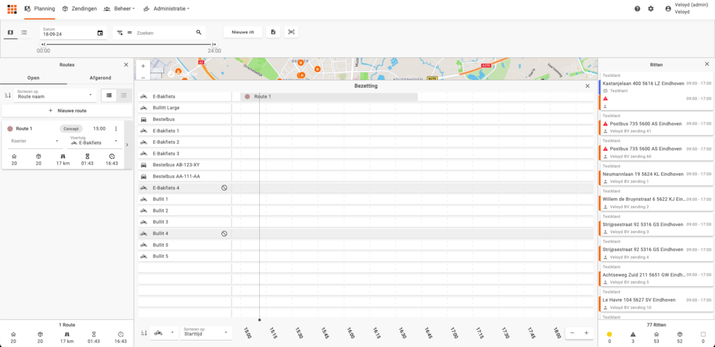This screenshot has height=347, width=715.
Task: Close the Ritten panel
Action: (707, 64)
